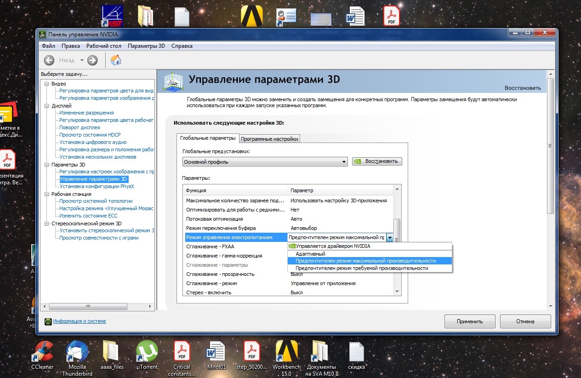The height and width of the screenshot is (378, 581).
Task: Click the power management mode dropdown arrow
Action: 390,238
